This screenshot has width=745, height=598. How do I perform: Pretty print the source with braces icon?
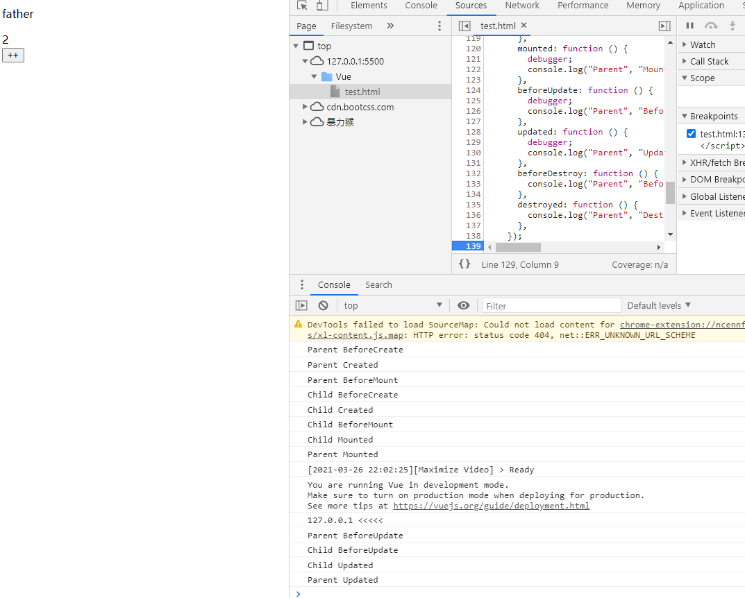[464, 264]
